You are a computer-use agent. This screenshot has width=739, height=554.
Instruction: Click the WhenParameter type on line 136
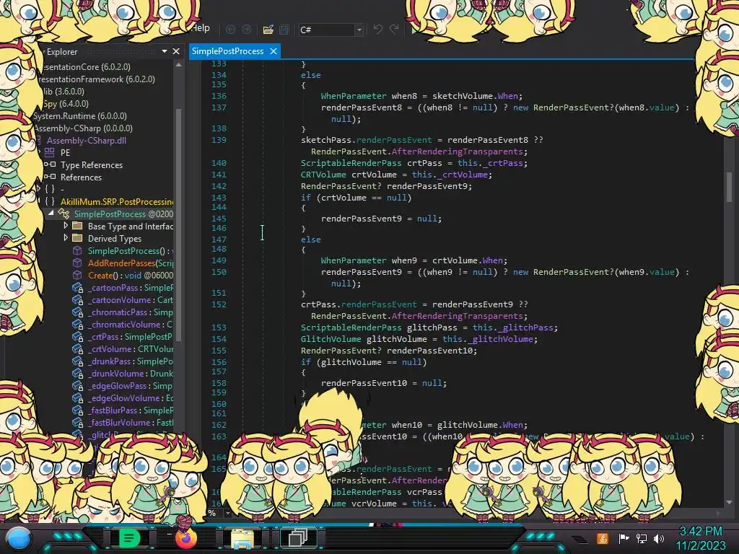[x=354, y=96]
